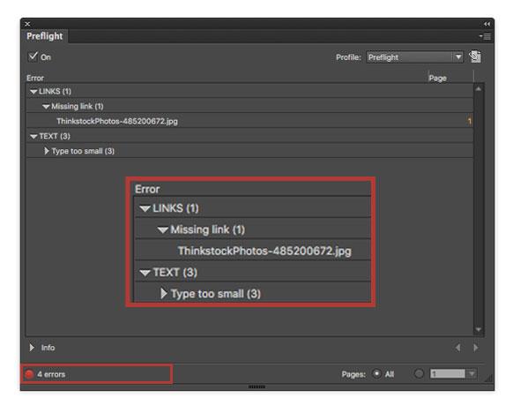Go to the previous error with the left arrow
The width and height of the screenshot is (513, 405).
[x=458, y=348]
